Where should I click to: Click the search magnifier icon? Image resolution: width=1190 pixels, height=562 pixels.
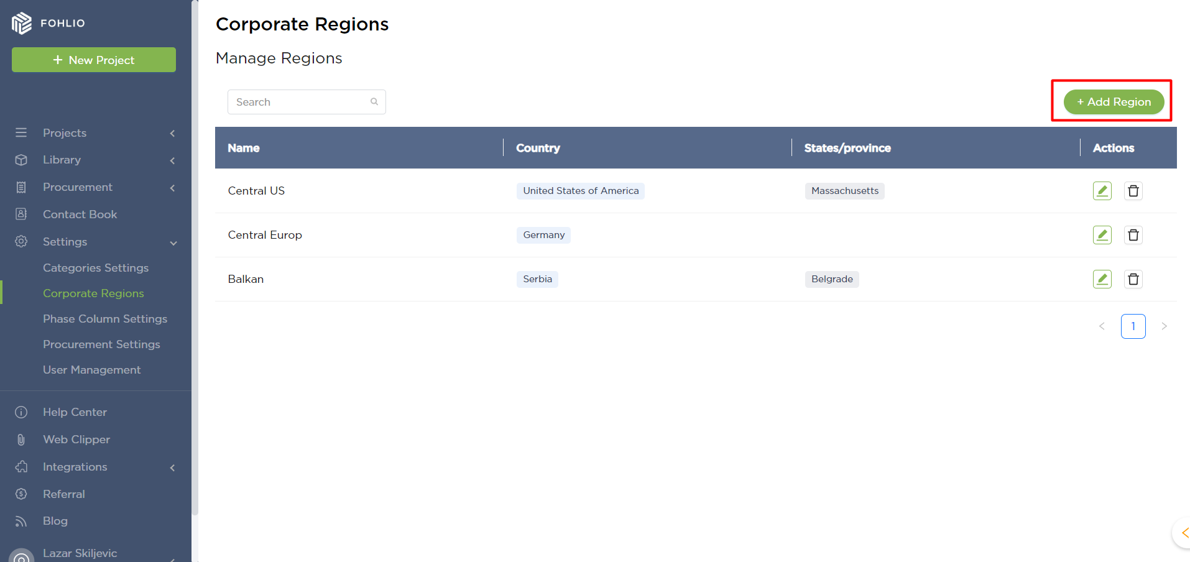click(x=374, y=102)
